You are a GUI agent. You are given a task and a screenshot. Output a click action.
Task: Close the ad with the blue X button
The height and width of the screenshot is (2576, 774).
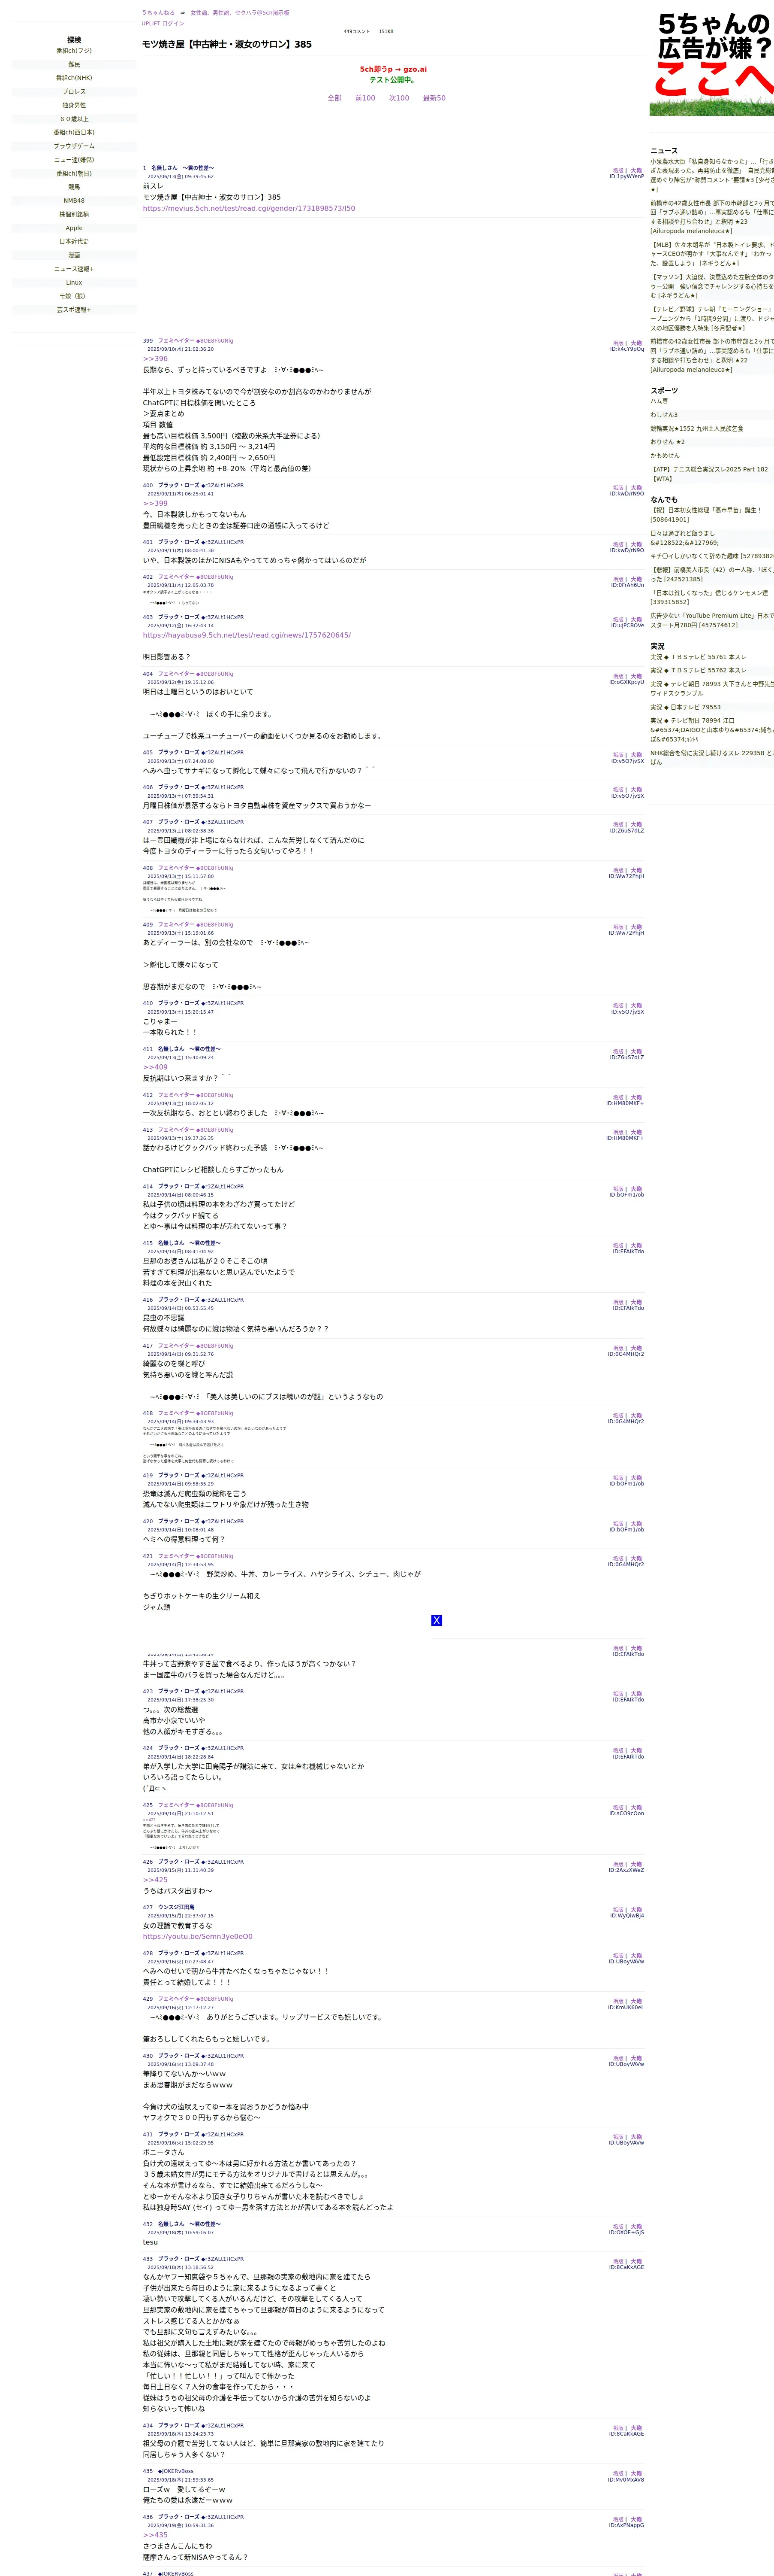[x=437, y=1620]
